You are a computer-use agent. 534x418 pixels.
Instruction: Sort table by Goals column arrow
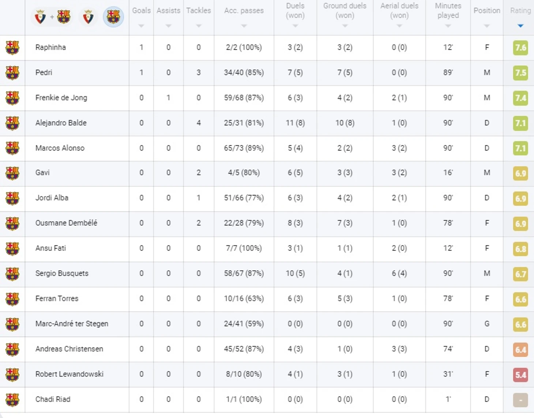[x=141, y=26]
